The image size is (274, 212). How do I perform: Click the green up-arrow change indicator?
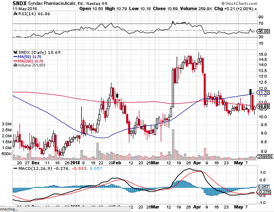click(x=256, y=9)
